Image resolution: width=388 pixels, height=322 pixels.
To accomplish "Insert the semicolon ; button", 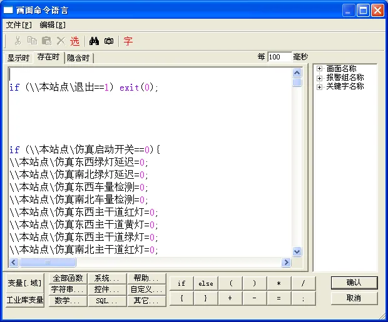I will (x=304, y=298).
